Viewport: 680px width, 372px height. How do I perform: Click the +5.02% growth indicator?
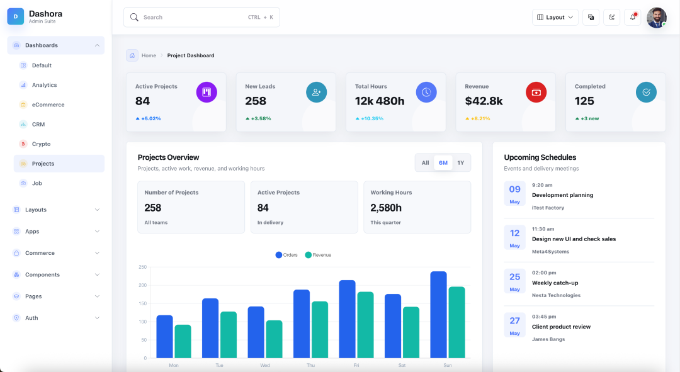pyautogui.click(x=149, y=118)
